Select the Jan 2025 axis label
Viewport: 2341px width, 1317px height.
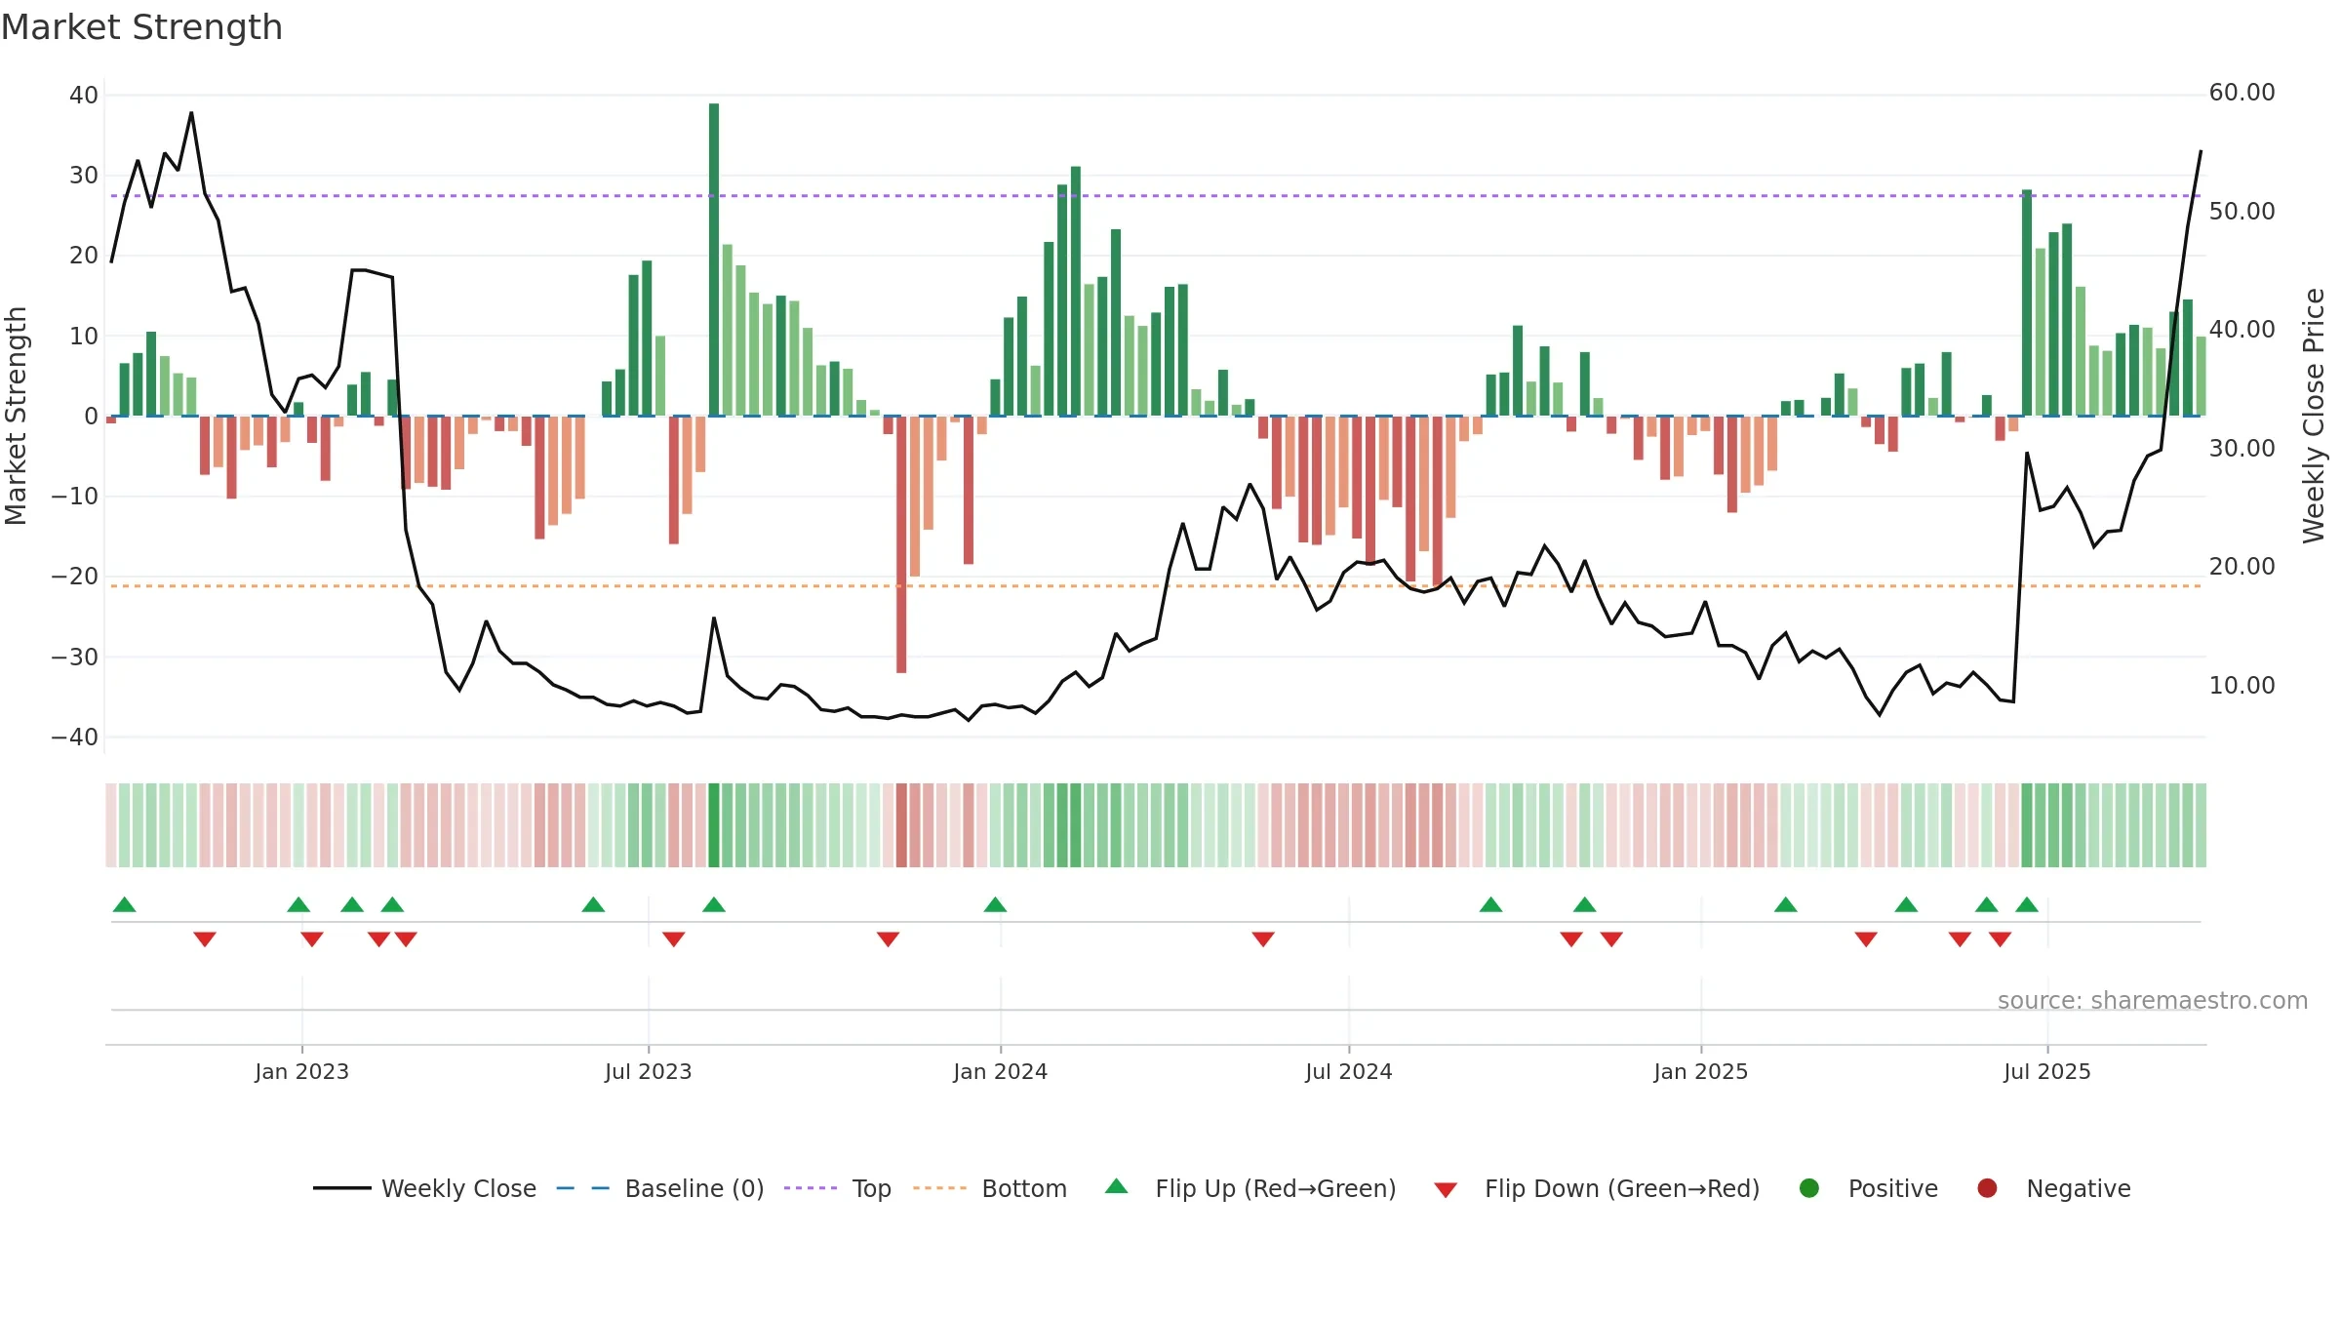click(x=1701, y=1071)
